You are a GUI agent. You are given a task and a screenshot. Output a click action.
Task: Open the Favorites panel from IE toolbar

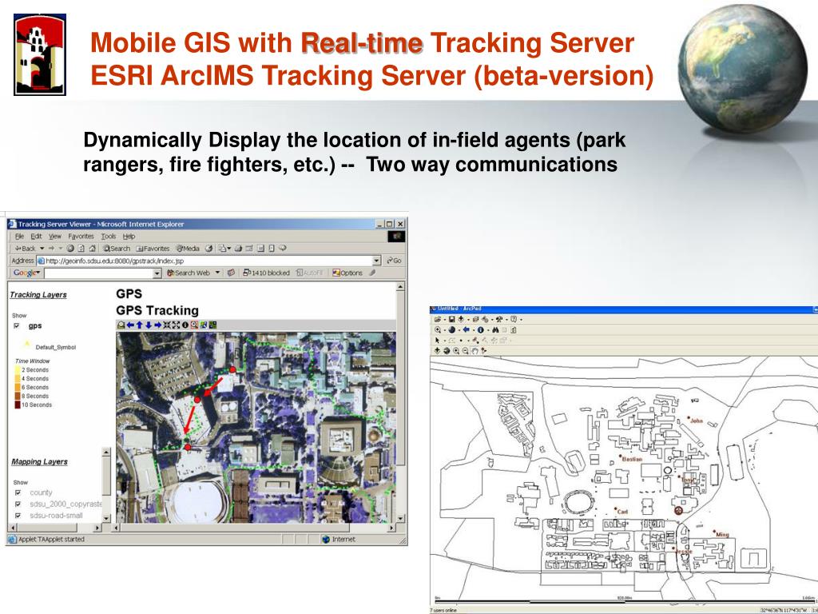(153, 249)
